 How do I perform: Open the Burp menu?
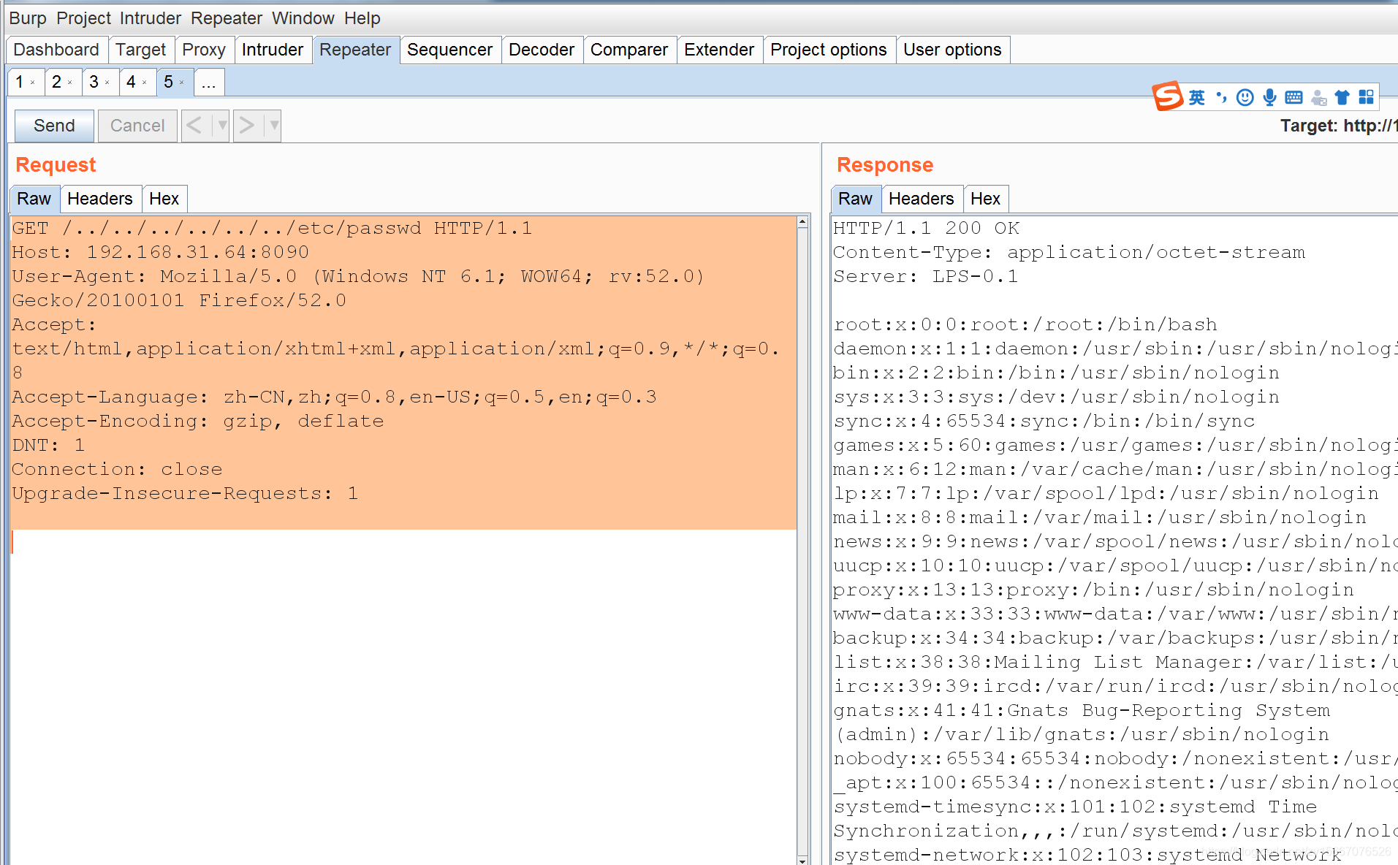point(28,18)
